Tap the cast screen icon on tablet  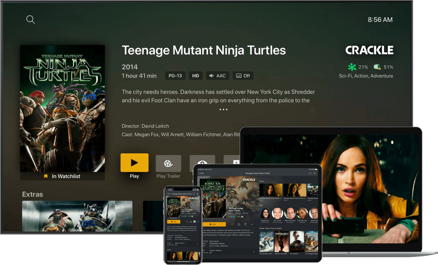coord(310,173)
